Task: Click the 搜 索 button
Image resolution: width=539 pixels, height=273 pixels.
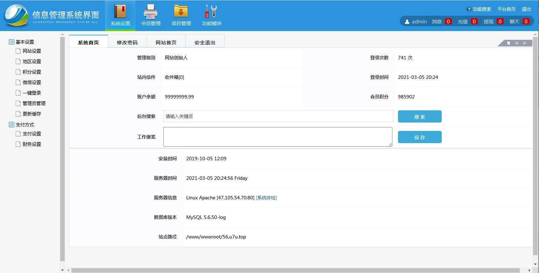Action: click(419, 116)
